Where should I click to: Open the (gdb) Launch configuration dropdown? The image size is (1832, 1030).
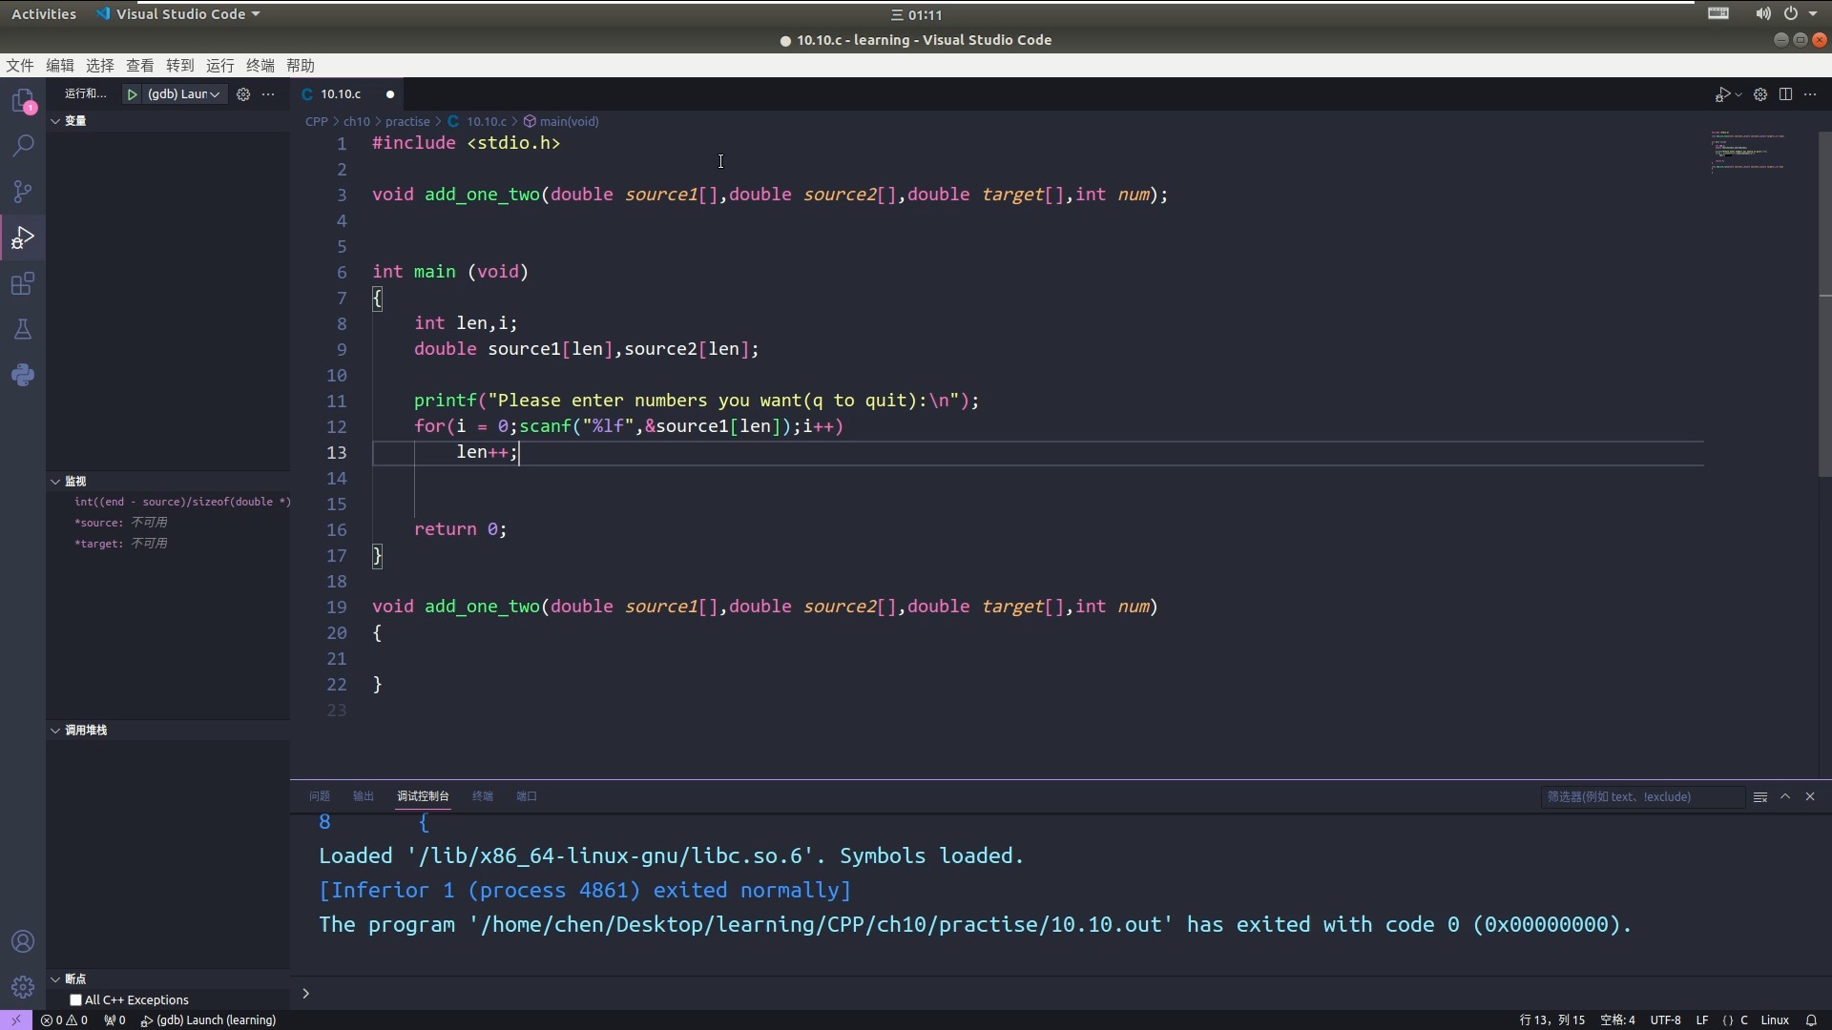pyautogui.click(x=183, y=94)
